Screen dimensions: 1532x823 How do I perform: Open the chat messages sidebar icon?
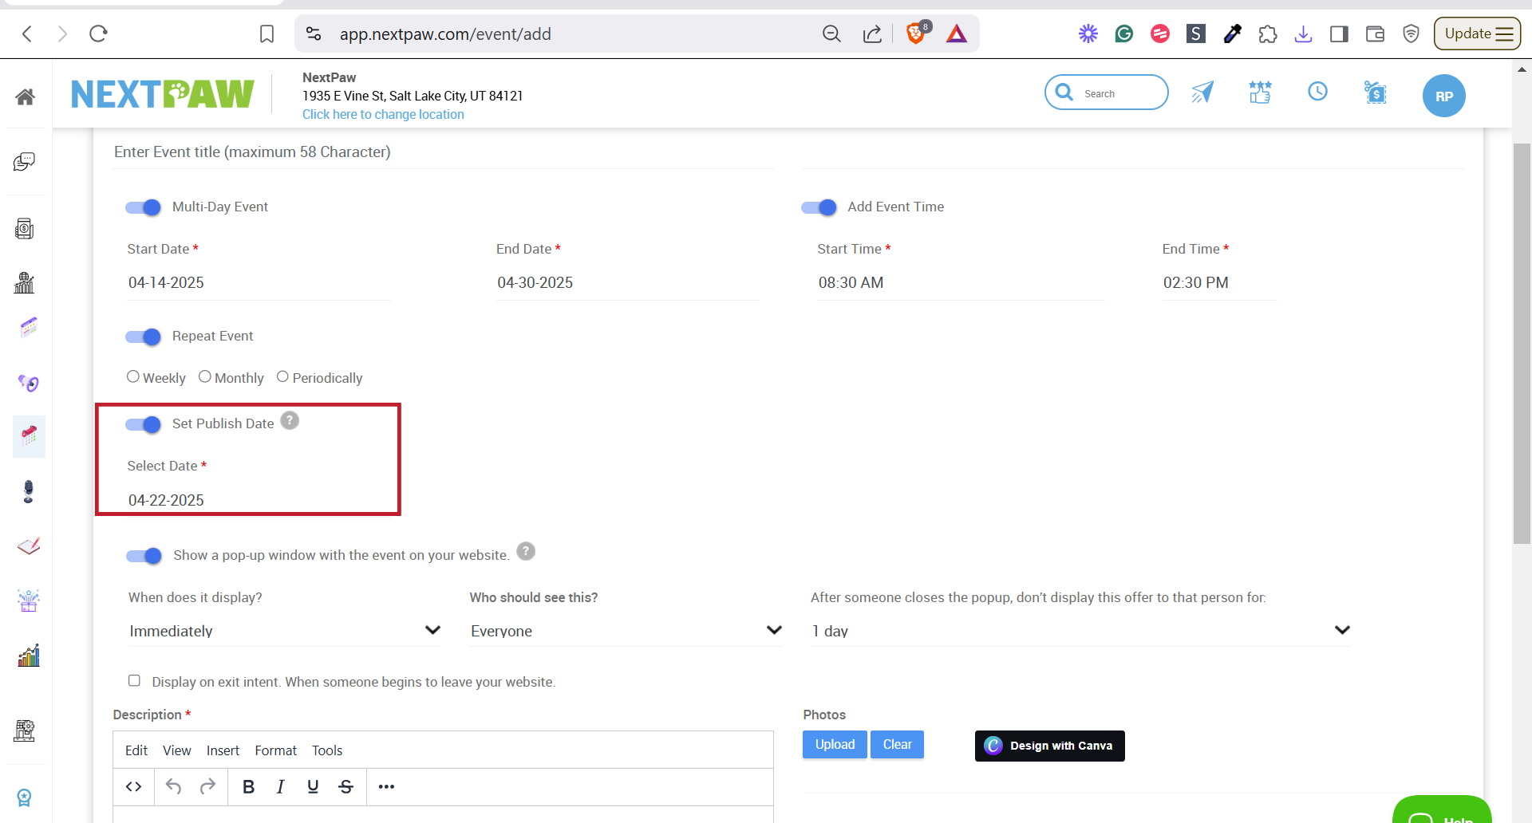(25, 162)
